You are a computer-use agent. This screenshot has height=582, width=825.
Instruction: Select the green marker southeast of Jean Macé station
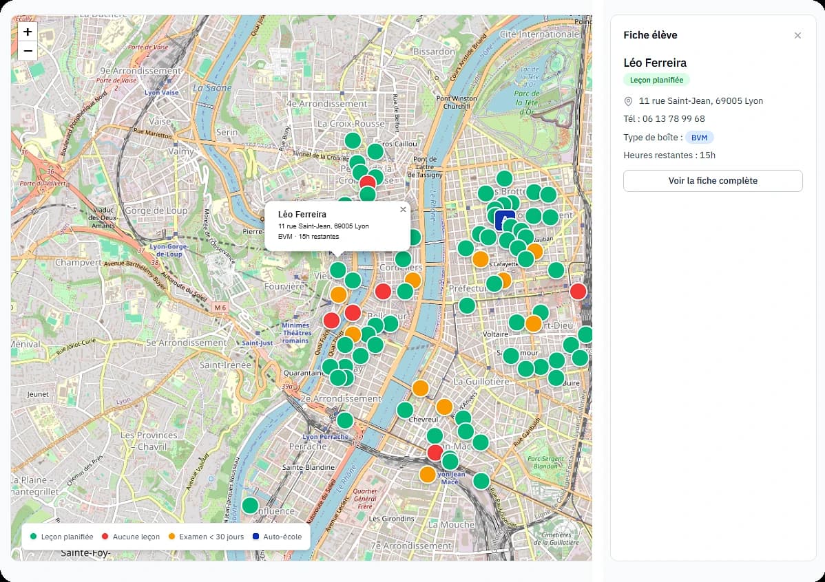click(x=481, y=481)
